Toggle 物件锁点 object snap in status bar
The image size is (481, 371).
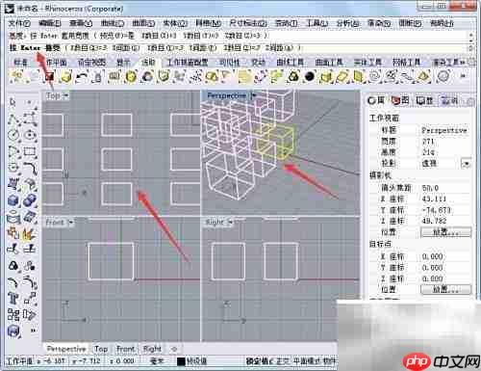coord(330,361)
